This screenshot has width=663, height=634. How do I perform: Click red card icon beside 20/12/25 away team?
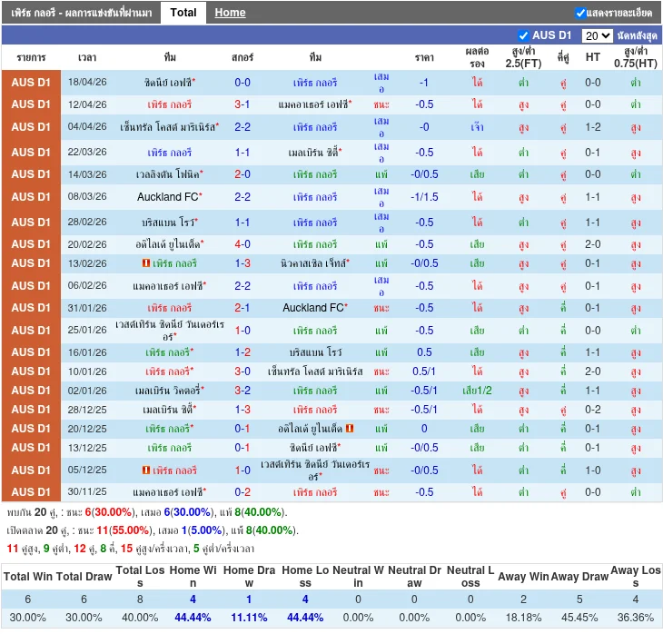(x=350, y=429)
